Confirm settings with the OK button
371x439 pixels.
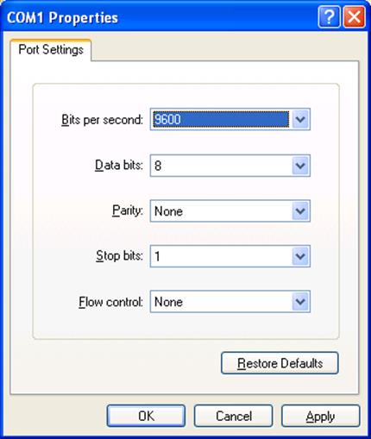pos(146,416)
